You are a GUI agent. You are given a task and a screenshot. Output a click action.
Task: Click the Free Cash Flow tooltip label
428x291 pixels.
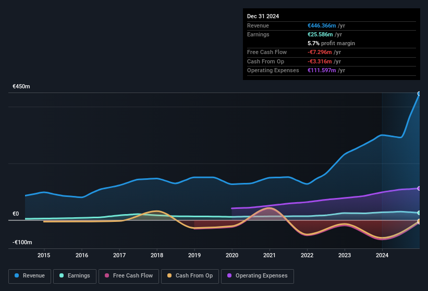click(x=267, y=52)
